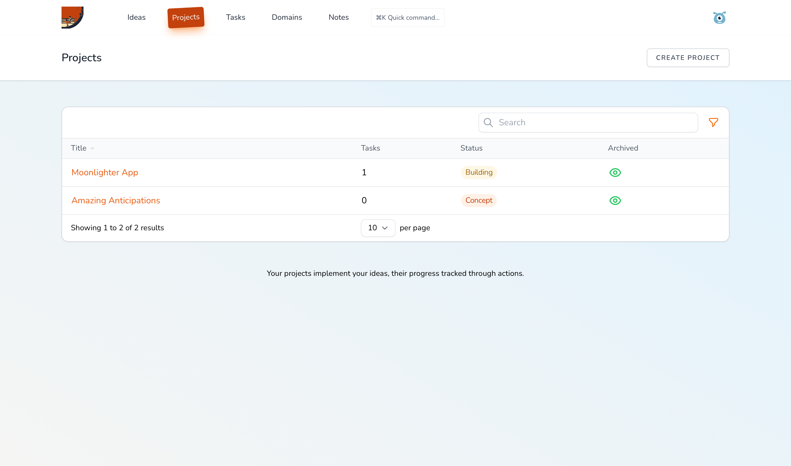Open the Amazing Anticipations project

coord(116,200)
